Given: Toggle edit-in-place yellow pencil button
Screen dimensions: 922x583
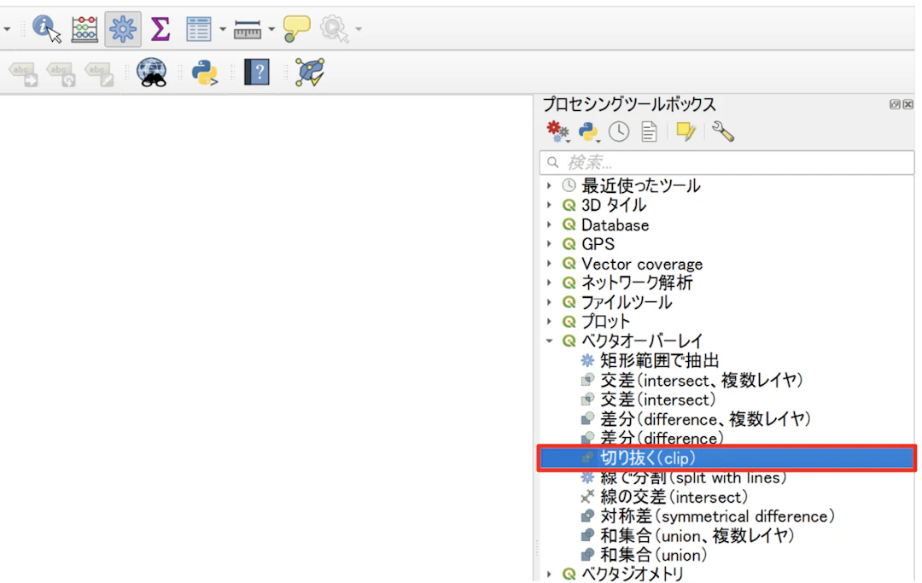Looking at the screenshot, I should [x=686, y=131].
